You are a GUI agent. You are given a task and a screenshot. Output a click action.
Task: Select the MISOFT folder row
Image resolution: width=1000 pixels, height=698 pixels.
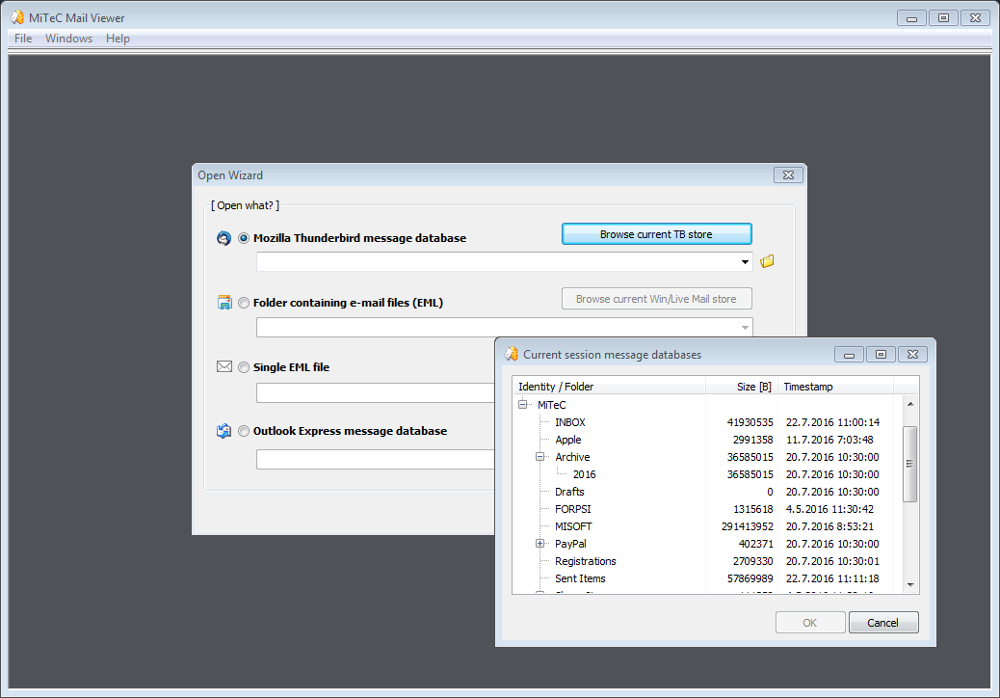(x=708, y=526)
